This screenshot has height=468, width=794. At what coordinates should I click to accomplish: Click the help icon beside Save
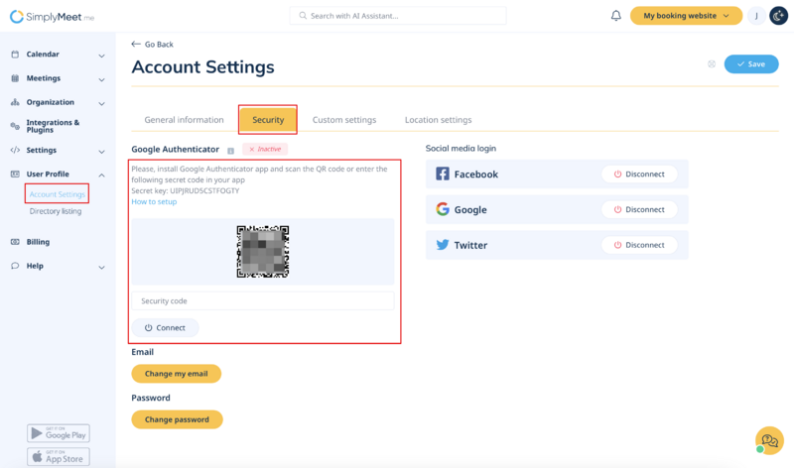(x=712, y=64)
